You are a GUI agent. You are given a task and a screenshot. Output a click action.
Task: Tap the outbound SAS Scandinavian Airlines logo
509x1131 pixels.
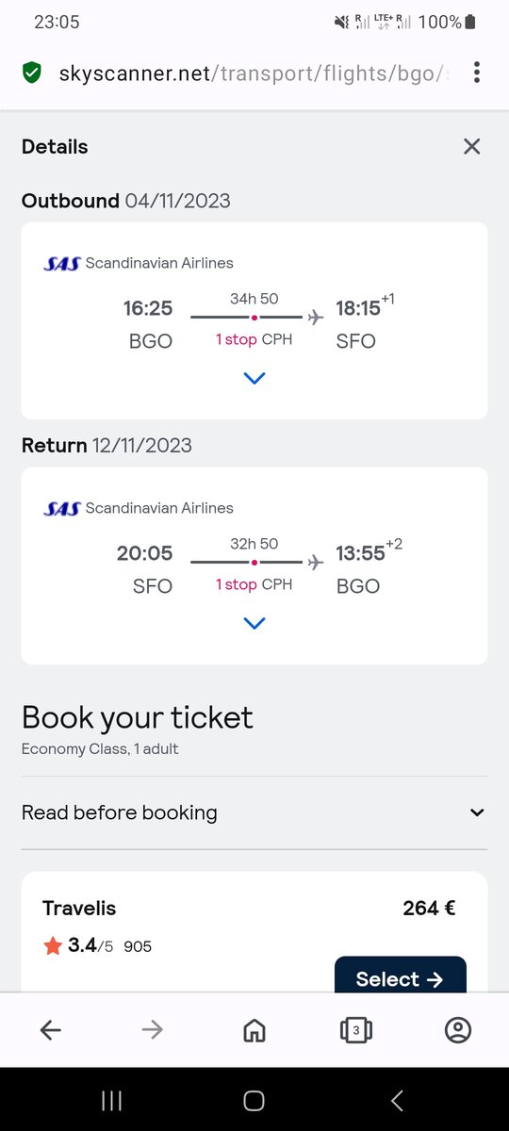pos(62,263)
